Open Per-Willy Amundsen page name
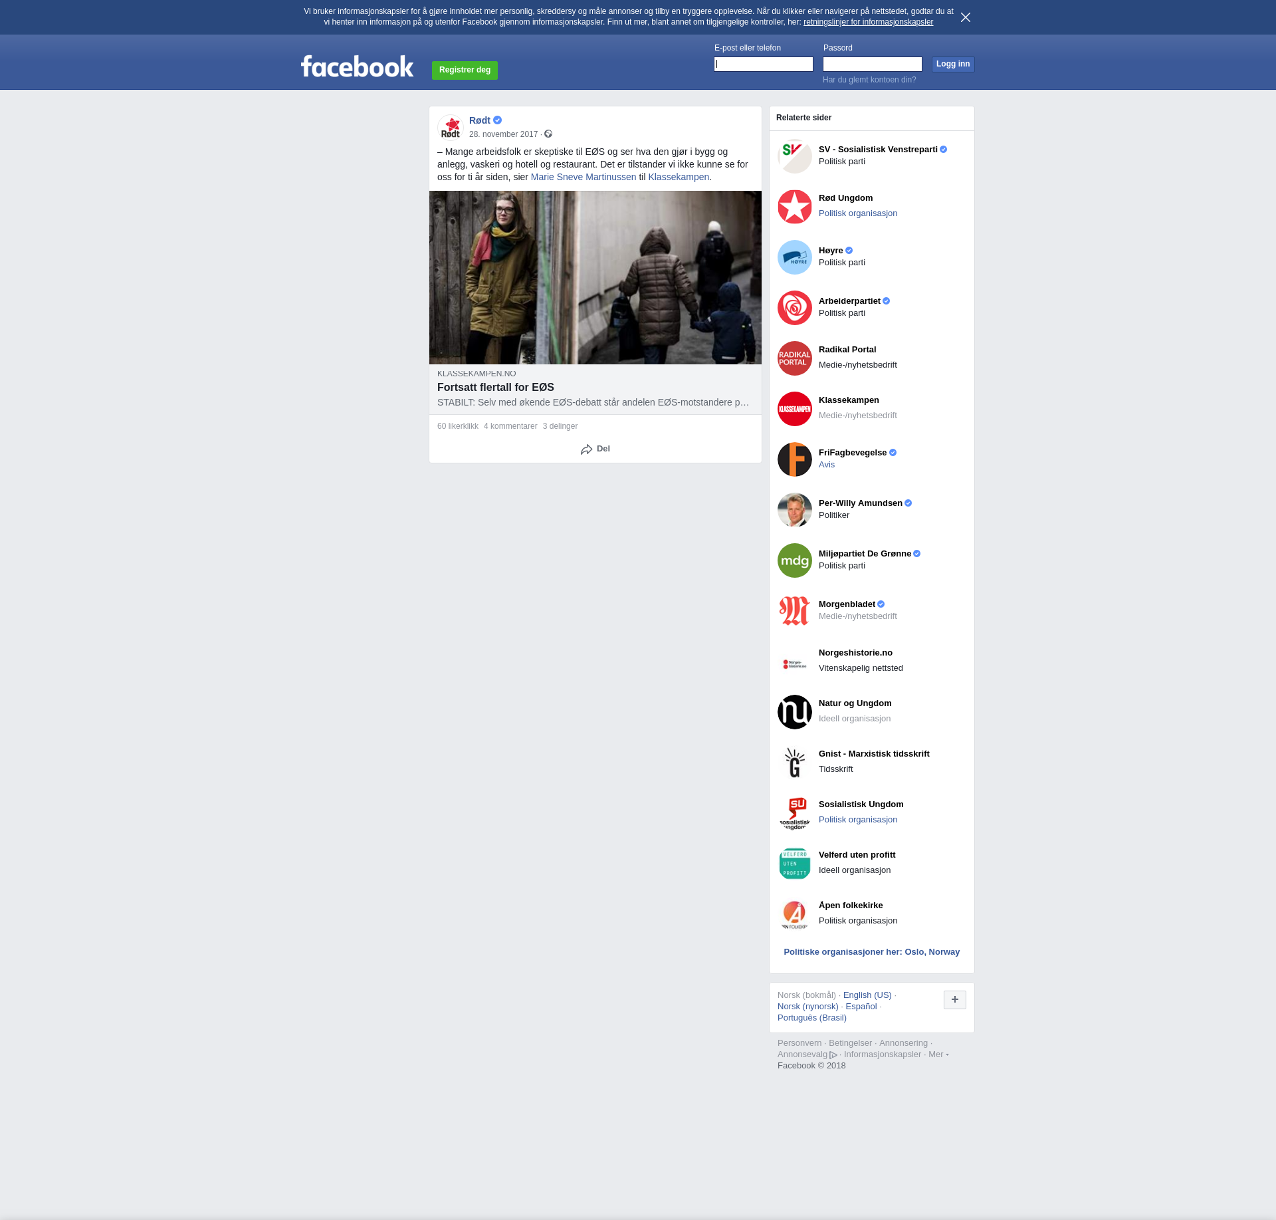Viewport: 1276px width, 1220px height. [861, 503]
